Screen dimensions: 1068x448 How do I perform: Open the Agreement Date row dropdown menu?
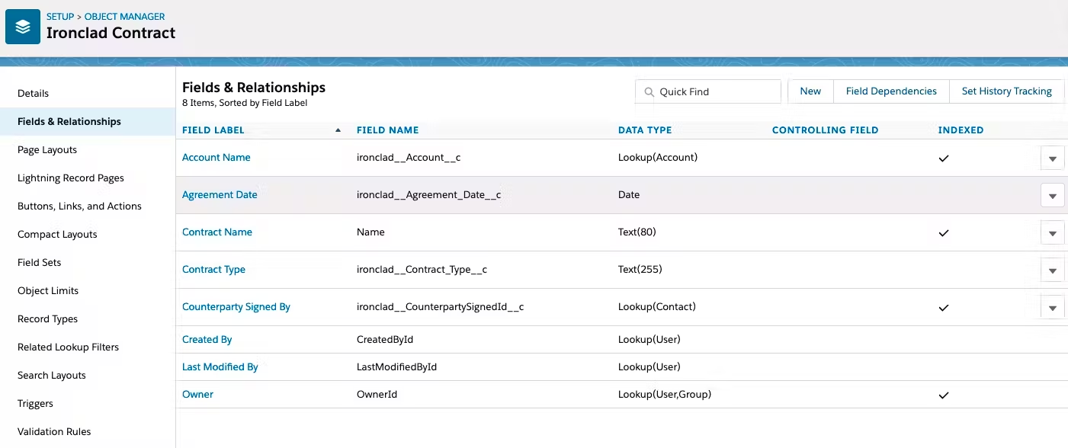[1052, 196]
